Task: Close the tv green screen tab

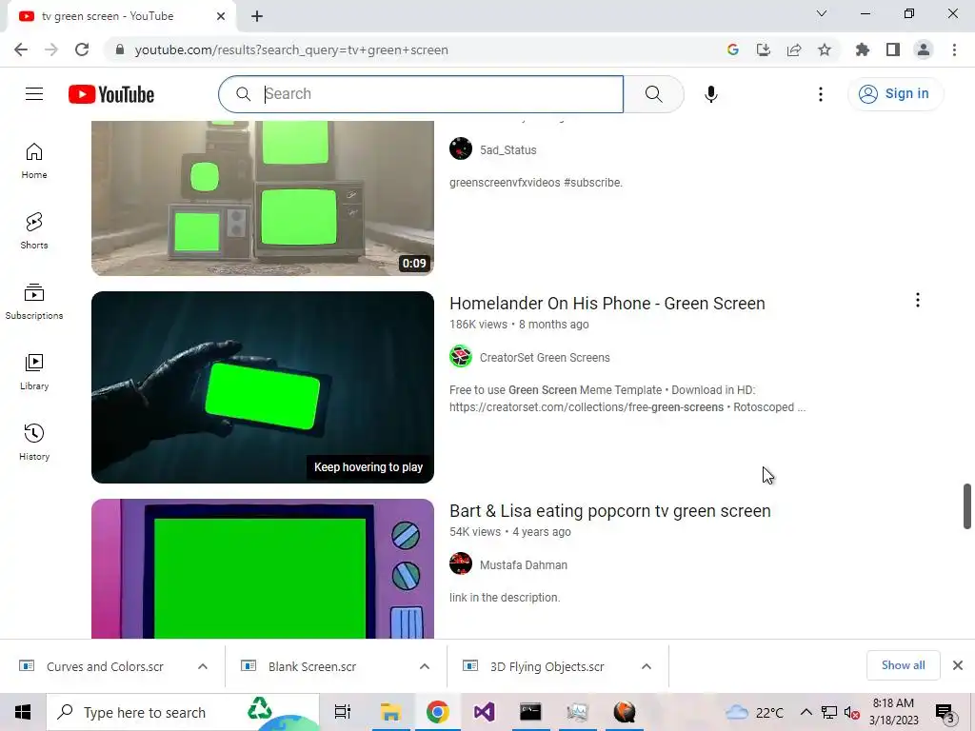Action: [x=221, y=16]
